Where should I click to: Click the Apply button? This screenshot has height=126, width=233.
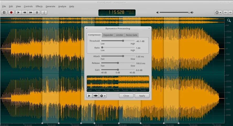142,96
